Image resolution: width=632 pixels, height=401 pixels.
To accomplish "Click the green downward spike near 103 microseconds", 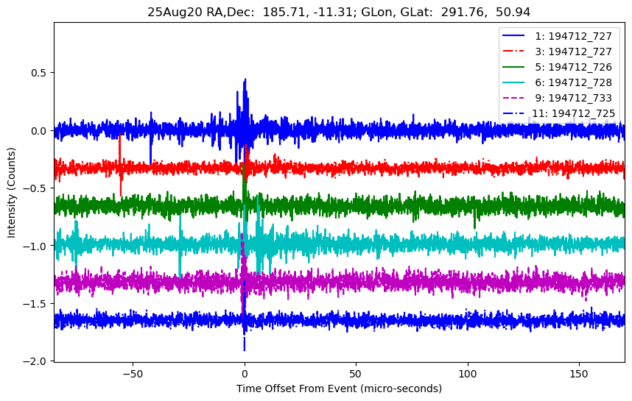I will (474, 219).
